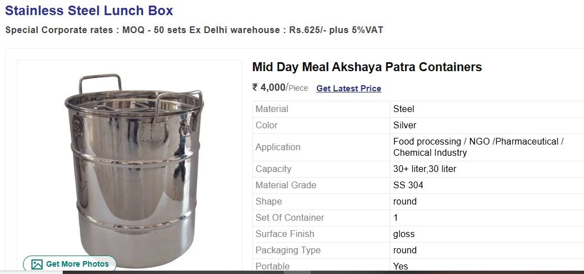Image resolution: width=584 pixels, height=274 pixels.
Task: Select the SS 304 material grade value
Action: coord(408,185)
